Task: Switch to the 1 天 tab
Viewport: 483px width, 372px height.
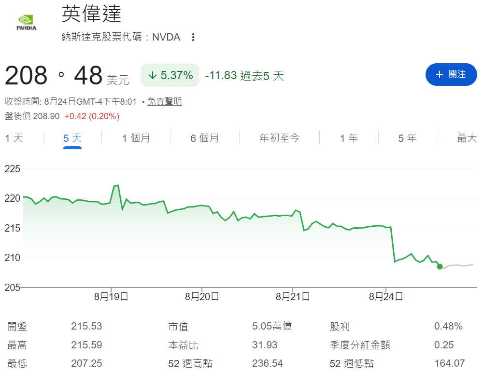Action: (x=14, y=138)
